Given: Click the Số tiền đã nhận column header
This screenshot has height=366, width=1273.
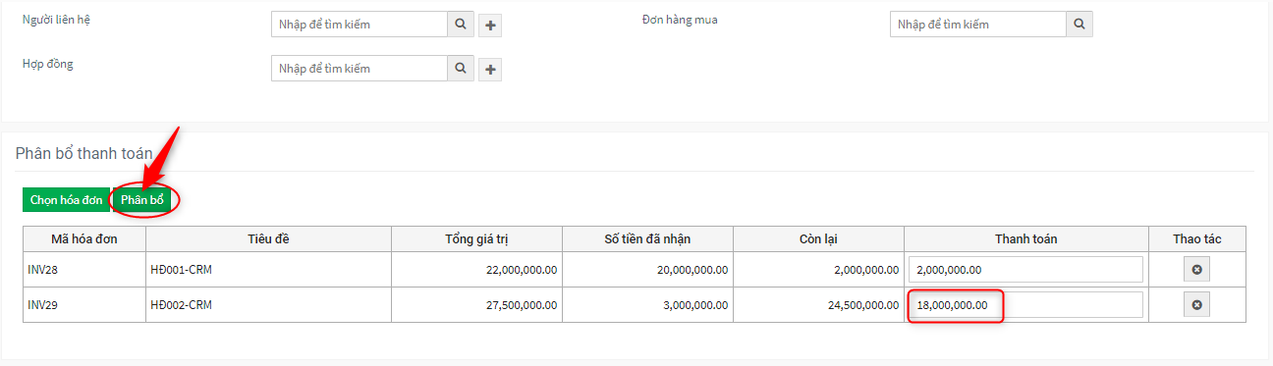Looking at the screenshot, I should [x=647, y=239].
